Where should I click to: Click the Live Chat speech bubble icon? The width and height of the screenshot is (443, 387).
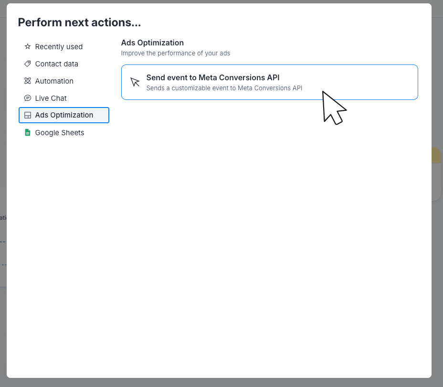click(x=27, y=98)
